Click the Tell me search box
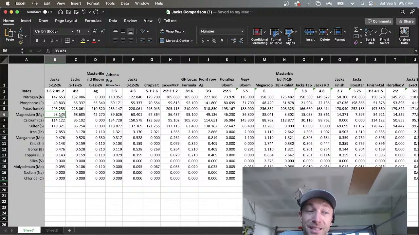This screenshot has width=419, height=235. 167,21
